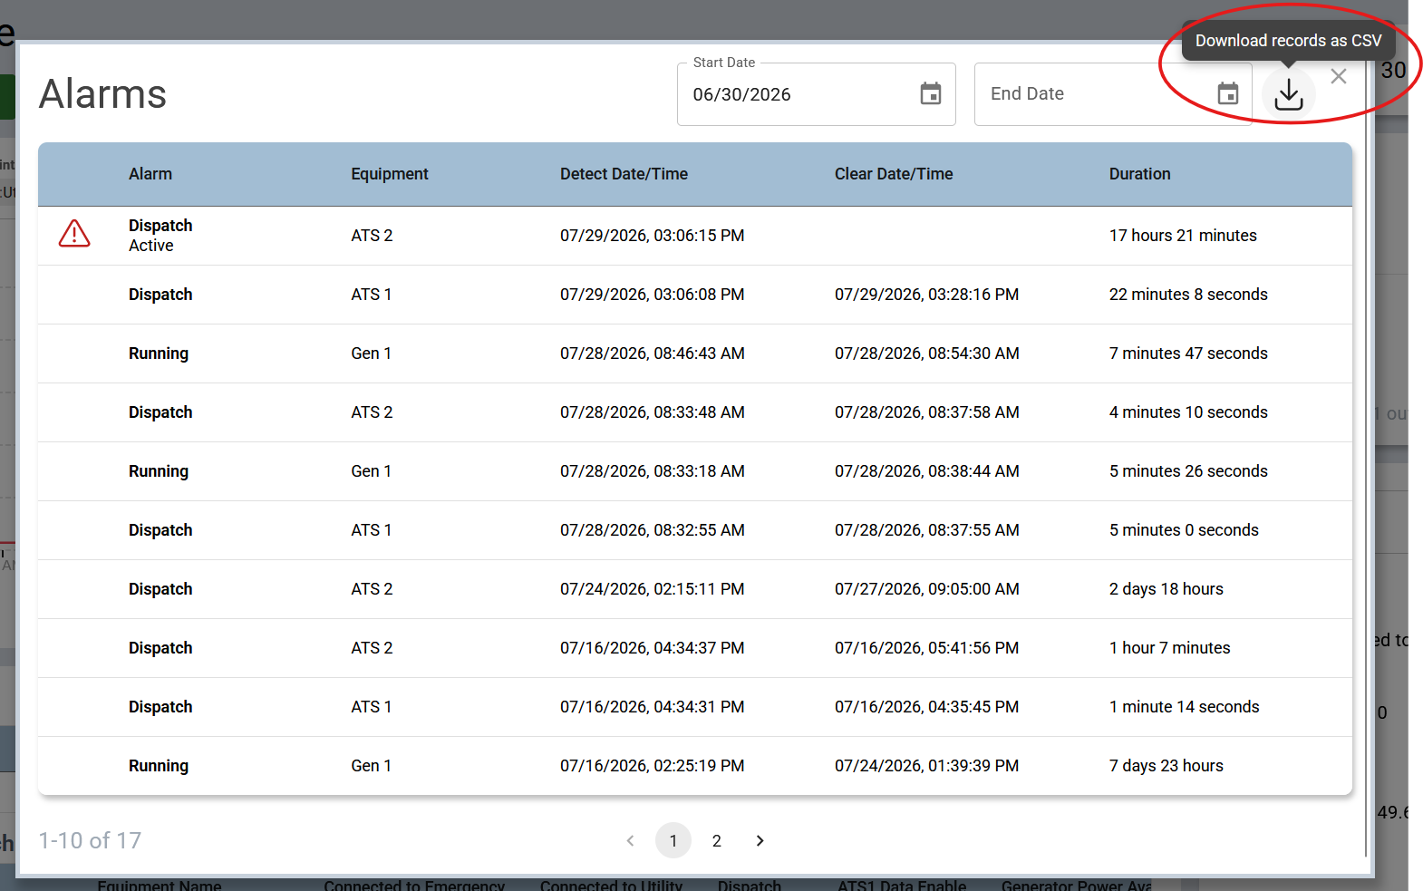Go to the previous page of alarms
Screen dimensions: 1423x891
tap(630, 841)
